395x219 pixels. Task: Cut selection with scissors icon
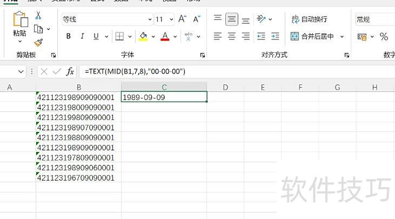click(38, 15)
